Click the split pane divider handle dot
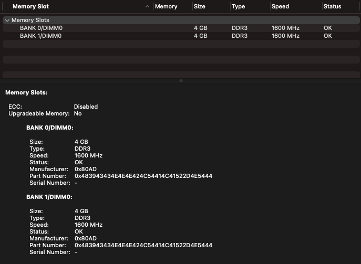 coord(181,81)
